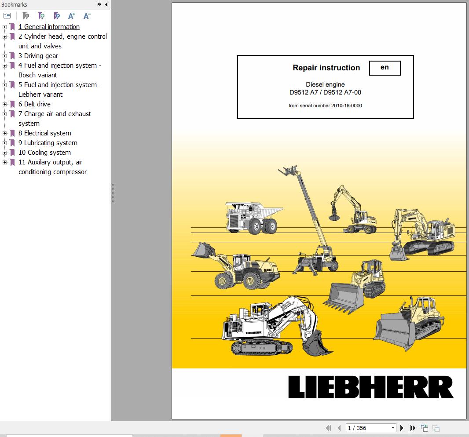Click the bookmark icon beside Lubricating system

(13, 143)
